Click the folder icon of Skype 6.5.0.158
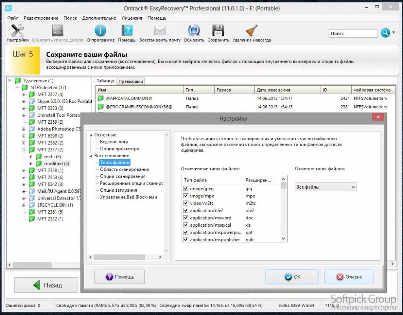 coord(31,101)
